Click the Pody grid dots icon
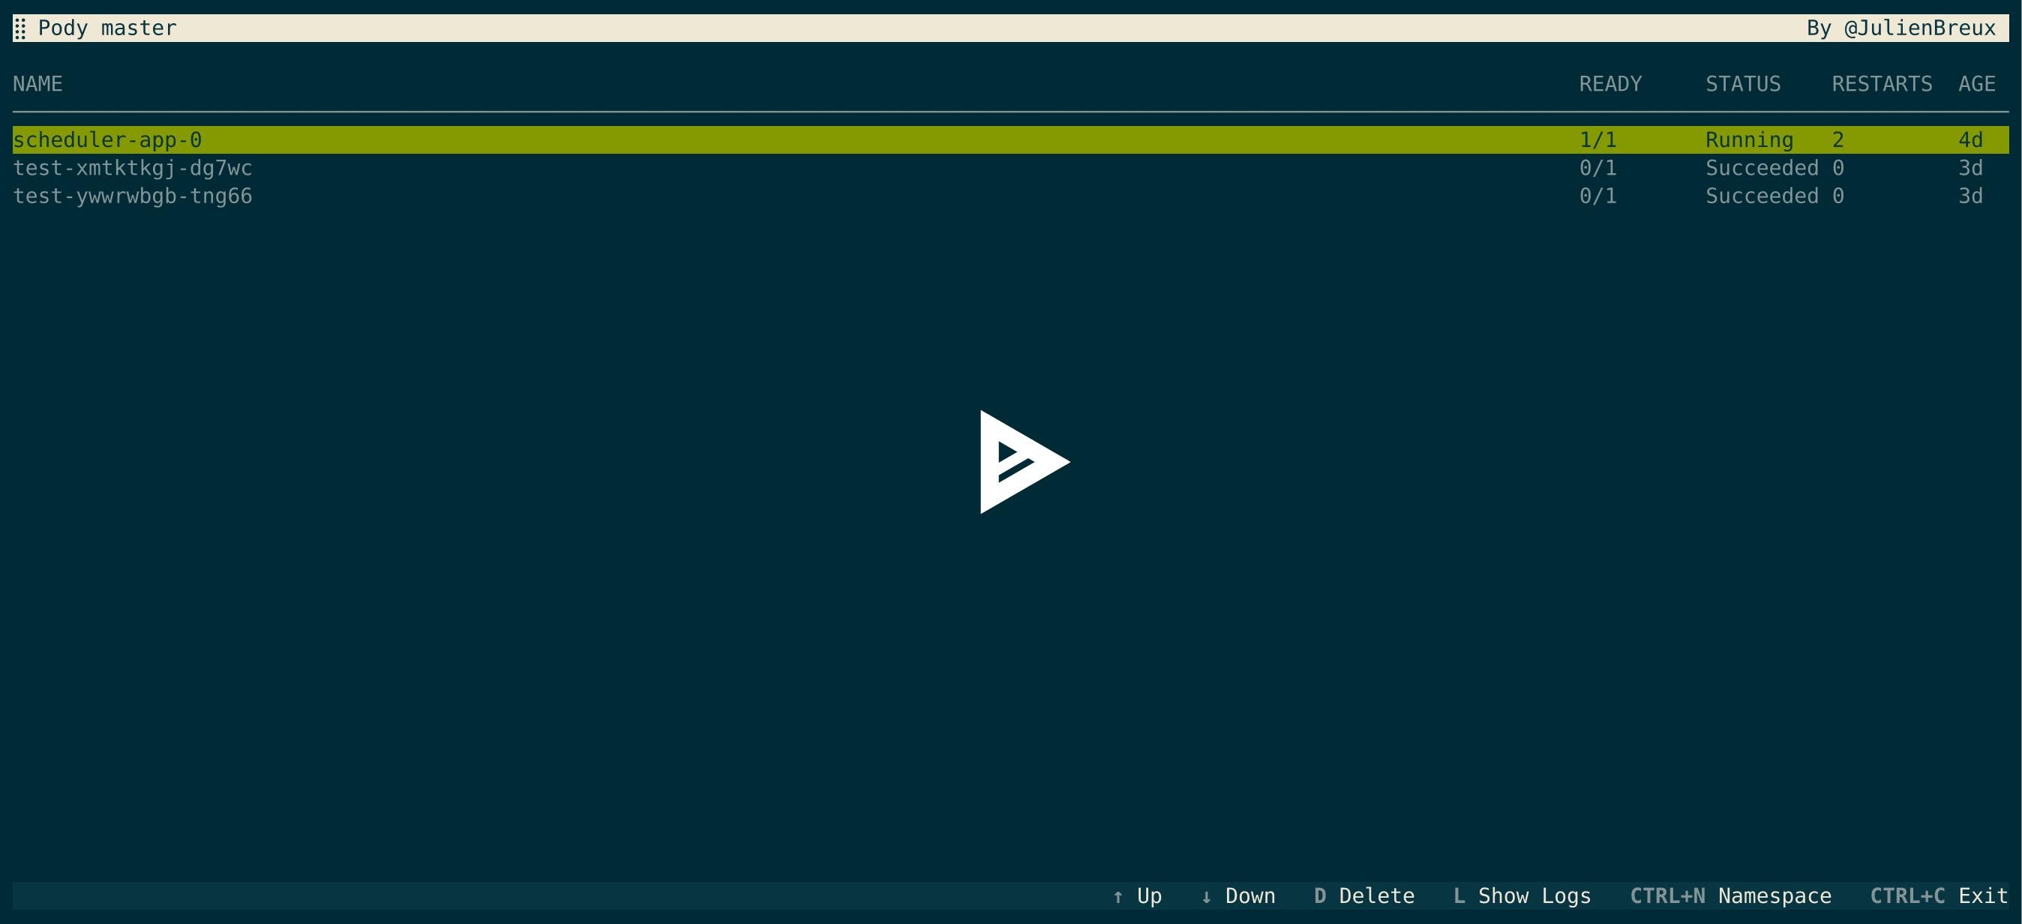 point(20,29)
